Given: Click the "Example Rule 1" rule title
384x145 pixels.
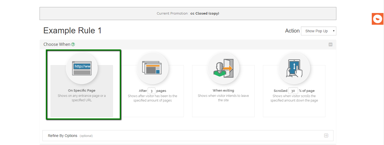Looking at the screenshot, I should click(72, 31).
